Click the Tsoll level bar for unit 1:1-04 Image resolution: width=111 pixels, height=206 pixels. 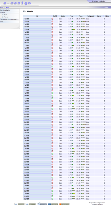coord(83,29)
